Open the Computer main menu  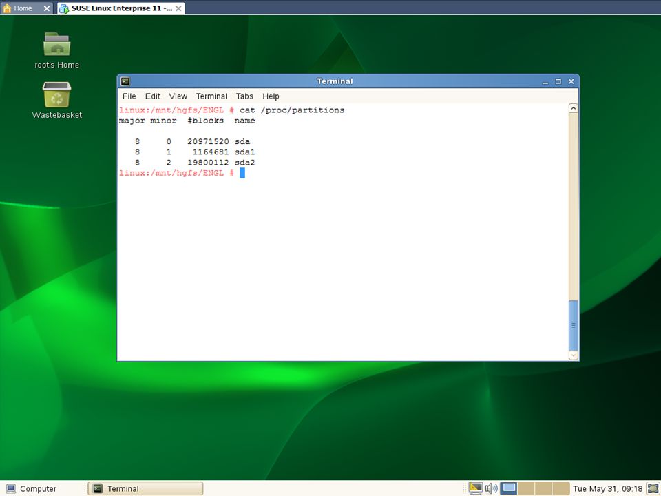(32, 488)
